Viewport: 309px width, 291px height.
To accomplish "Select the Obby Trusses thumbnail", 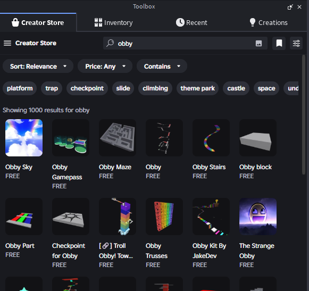I will tap(164, 217).
